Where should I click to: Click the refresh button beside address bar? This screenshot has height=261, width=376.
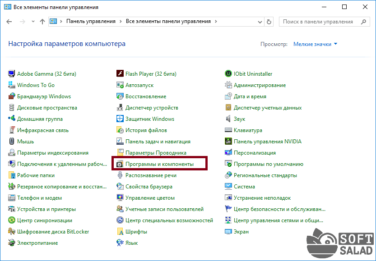pos(269,21)
